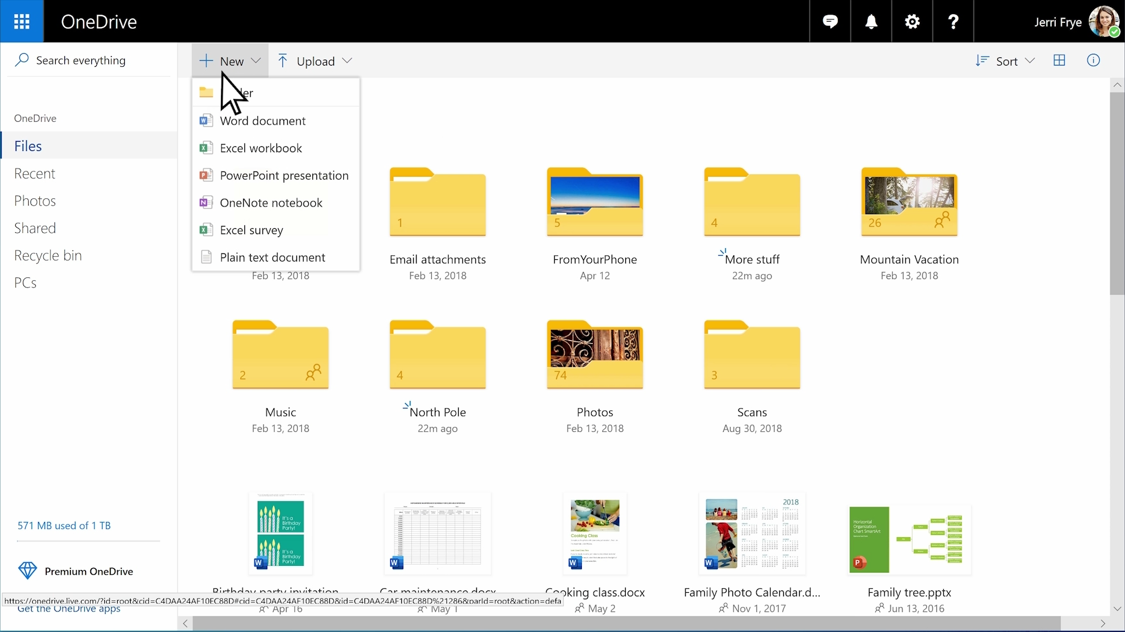The width and height of the screenshot is (1125, 632).
Task: Click the Excel survey icon in the New menu
Action: (x=206, y=230)
